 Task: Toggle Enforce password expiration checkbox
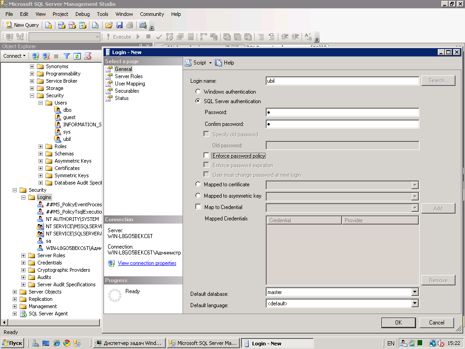(x=207, y=165)
